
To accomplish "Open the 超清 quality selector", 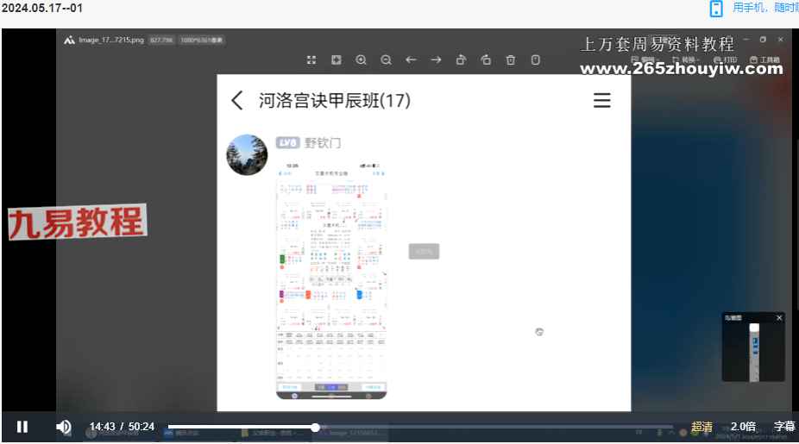I will tap(701, 427).
